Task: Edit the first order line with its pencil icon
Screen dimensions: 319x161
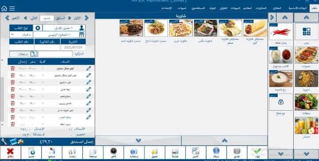Action: coord(89,68)
